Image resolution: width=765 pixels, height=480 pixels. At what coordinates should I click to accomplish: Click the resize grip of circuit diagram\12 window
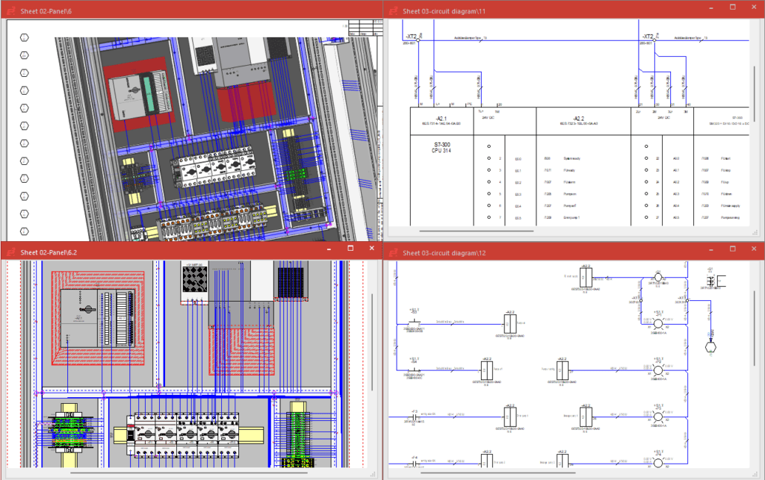click(x=755, y=474)
